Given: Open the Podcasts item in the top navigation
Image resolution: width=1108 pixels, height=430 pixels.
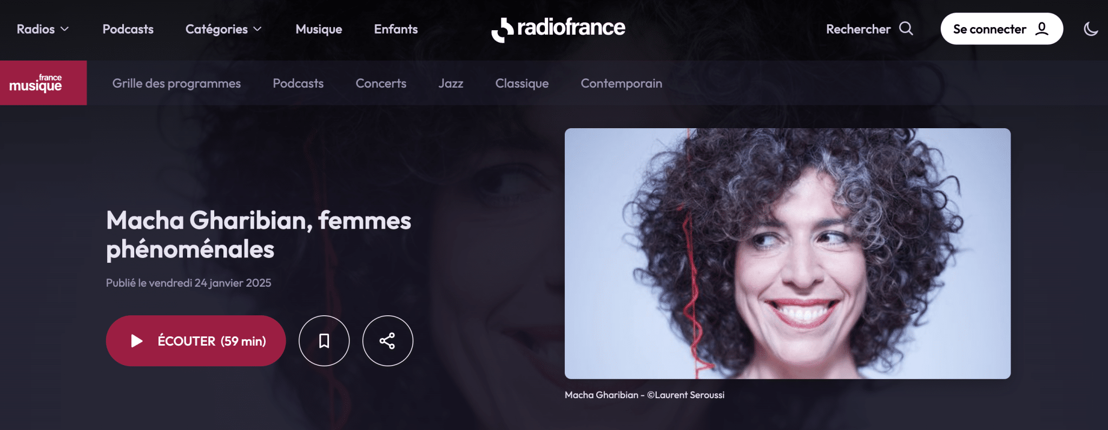Looking at the screenshot, I should click(128, 29).
